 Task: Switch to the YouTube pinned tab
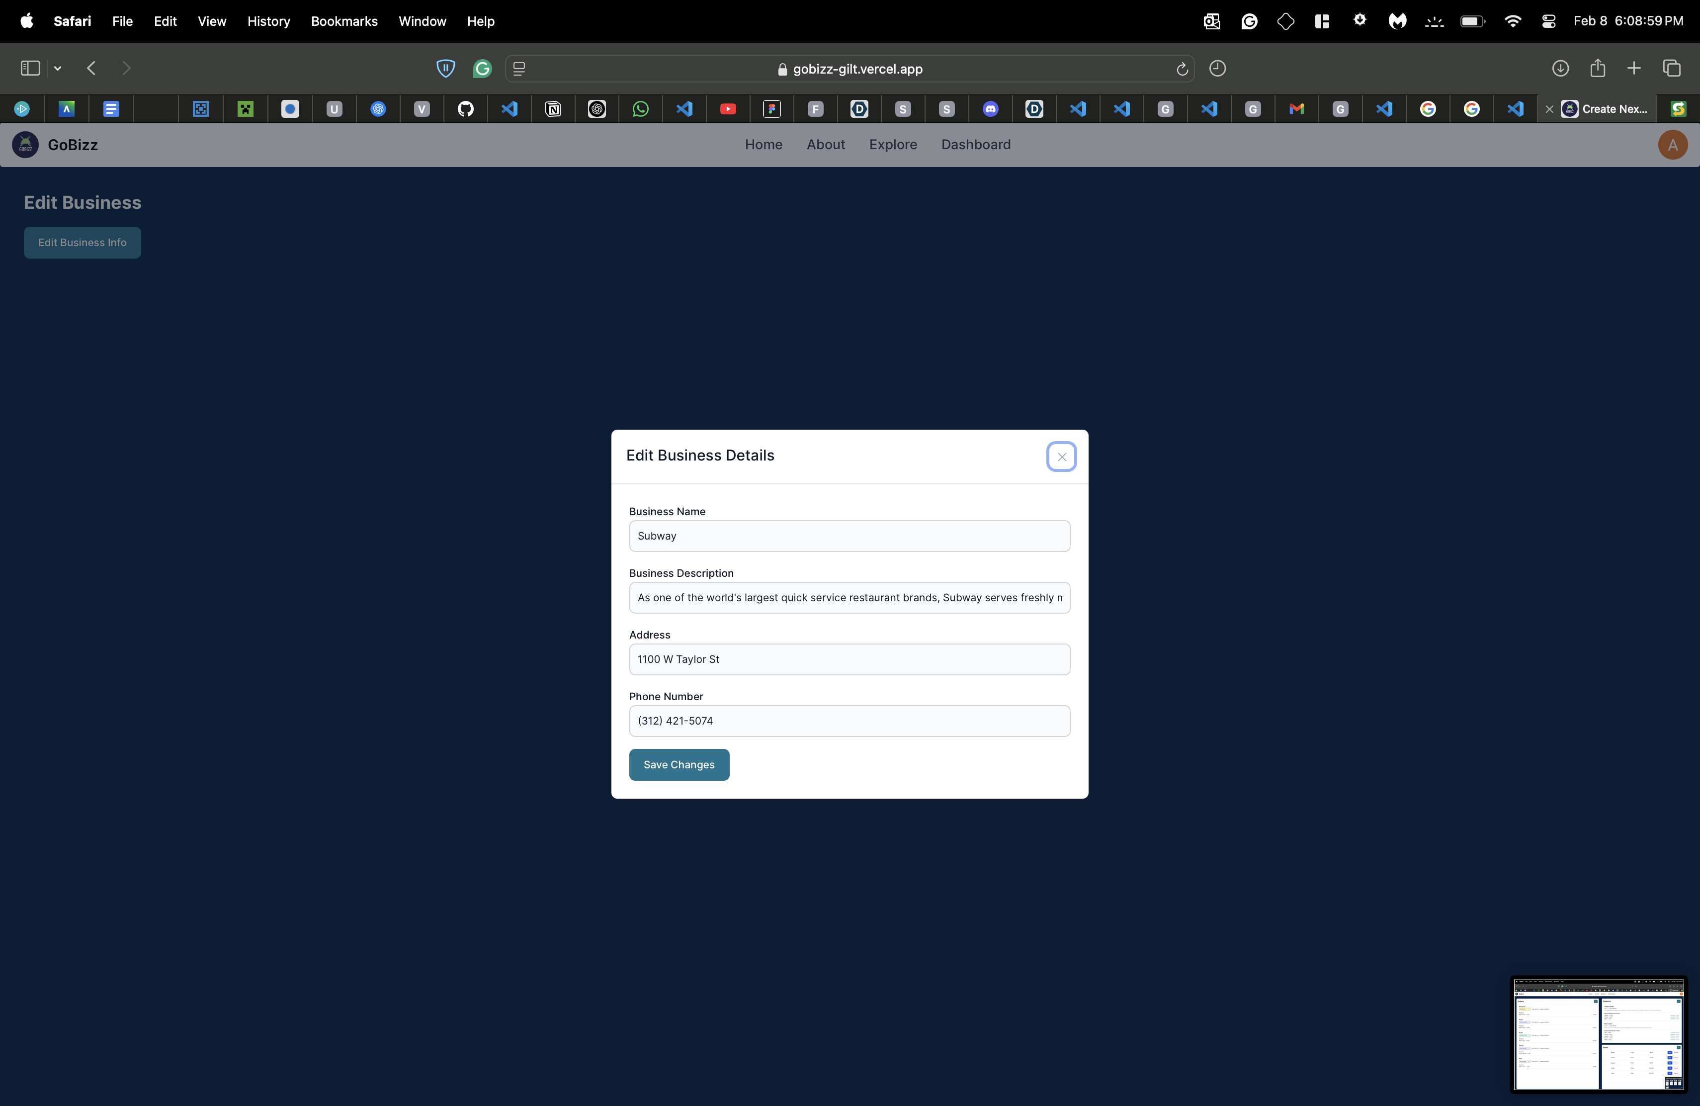pyautogui.click(x=728, y=109)
